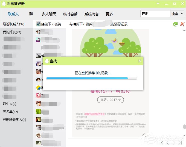
Task: Open the 系统消息 tab
Action: tap(92, 14)
